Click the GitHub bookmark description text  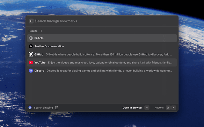coord(108,54)
